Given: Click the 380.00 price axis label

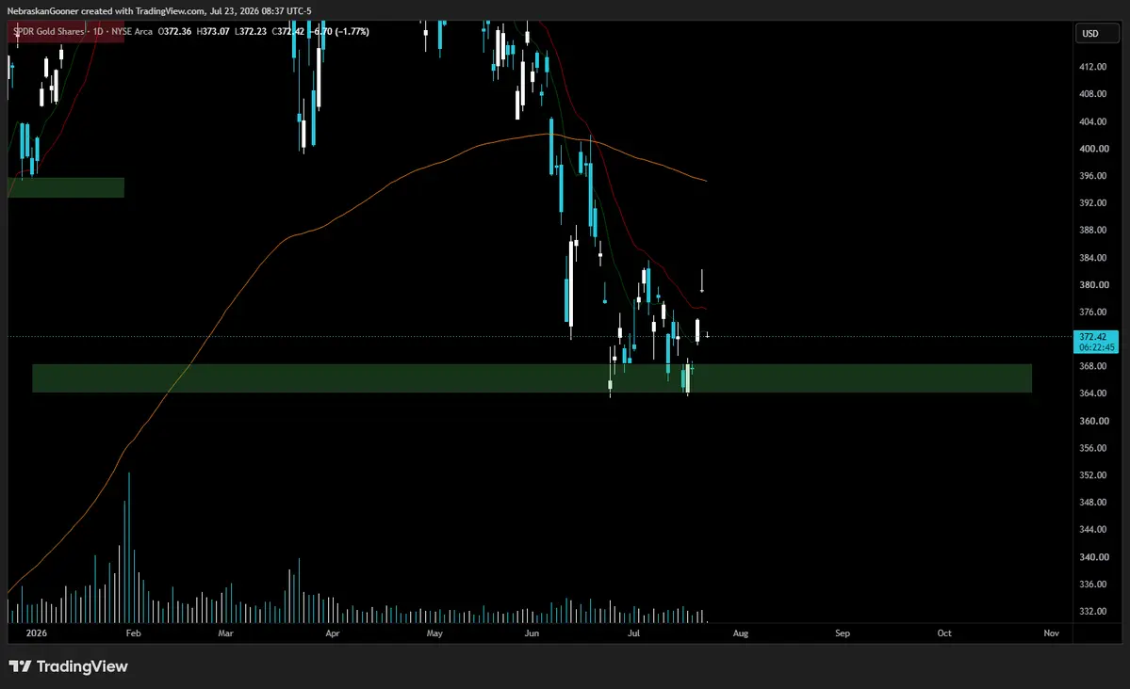Looking at the screenshot, I should click(1093, 285).
